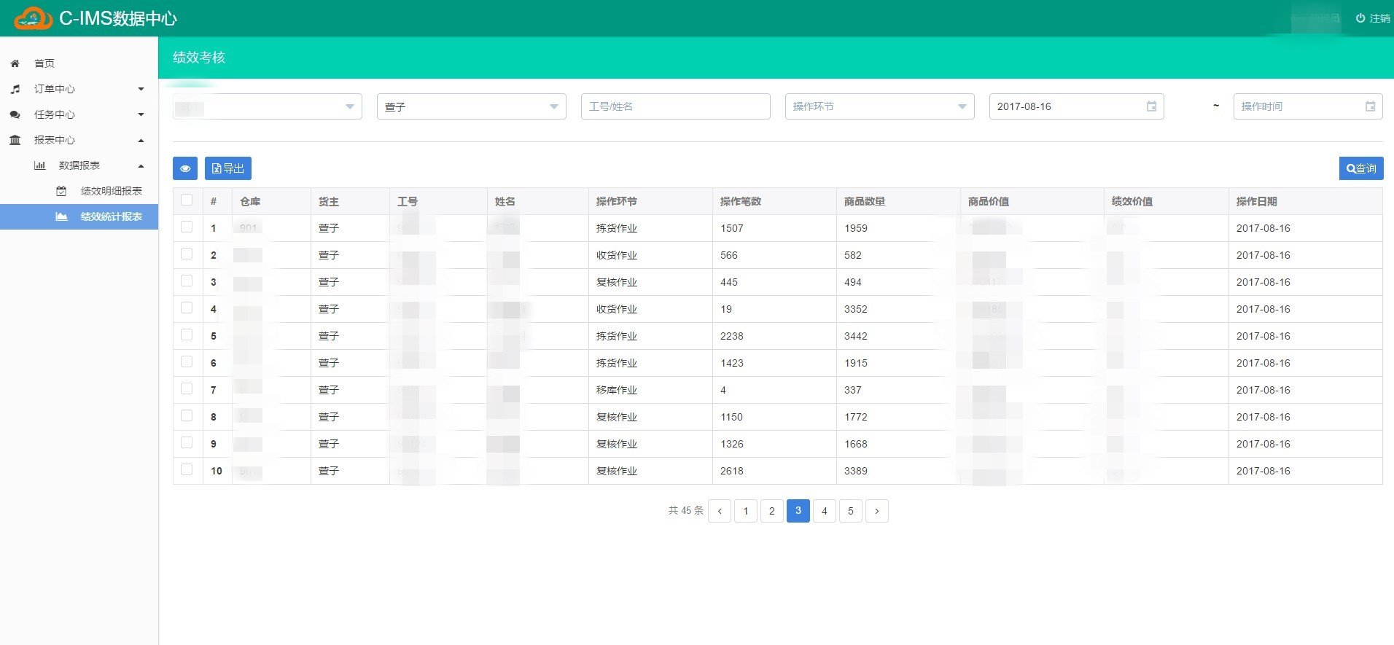Click the 操作时间 end date field
Image resolution: width=1394 pixels, height=645 pixels.
click(x=1308, y=106)
